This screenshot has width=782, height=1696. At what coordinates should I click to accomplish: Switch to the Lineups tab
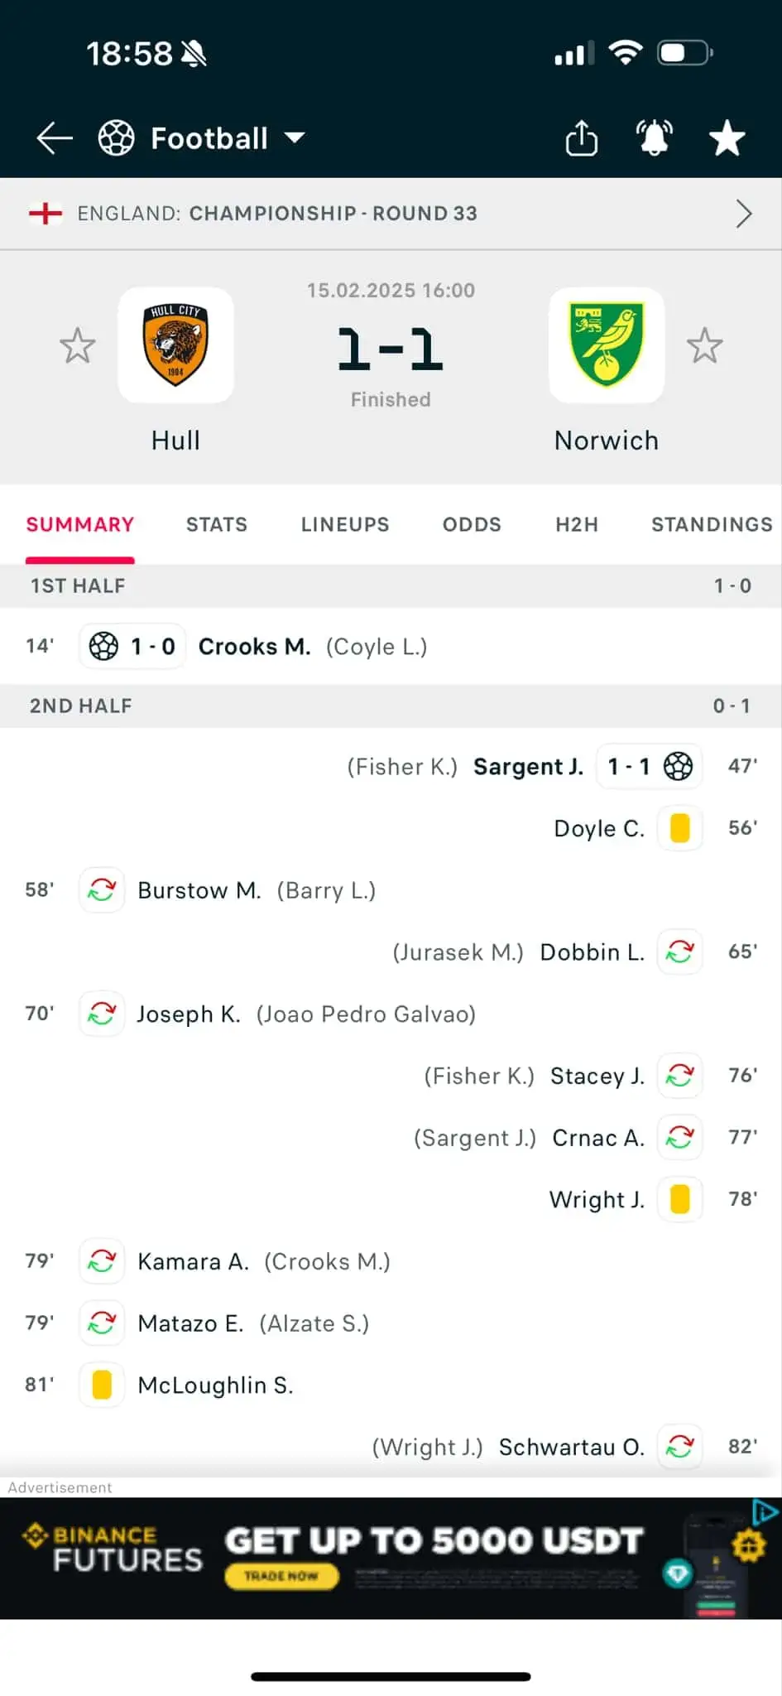pos(345,525)
